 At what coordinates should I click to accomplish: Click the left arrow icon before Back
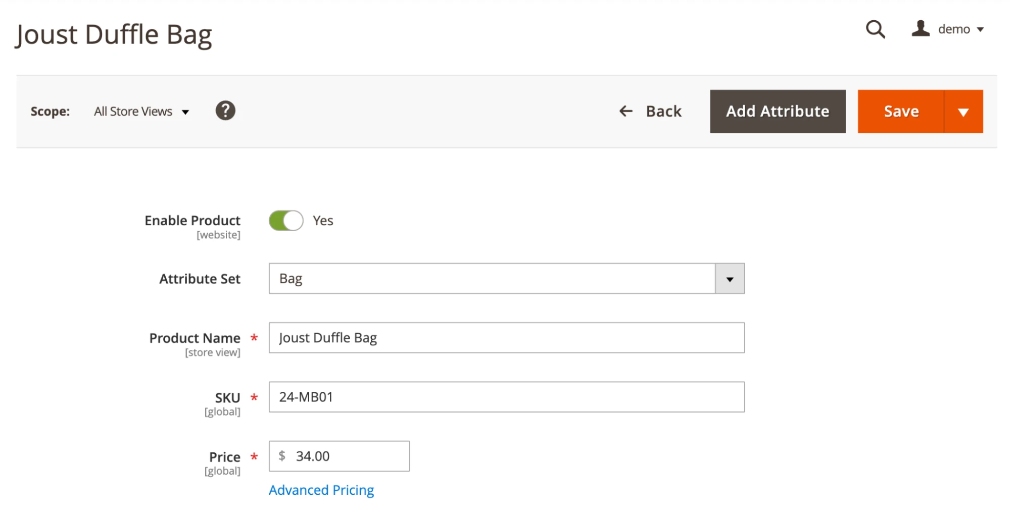coord(626,111)
